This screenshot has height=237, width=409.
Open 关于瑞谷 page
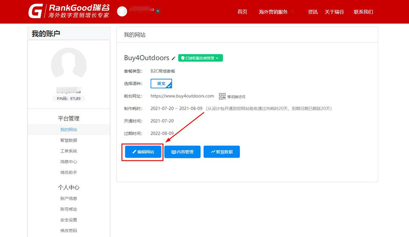point(334,11)
